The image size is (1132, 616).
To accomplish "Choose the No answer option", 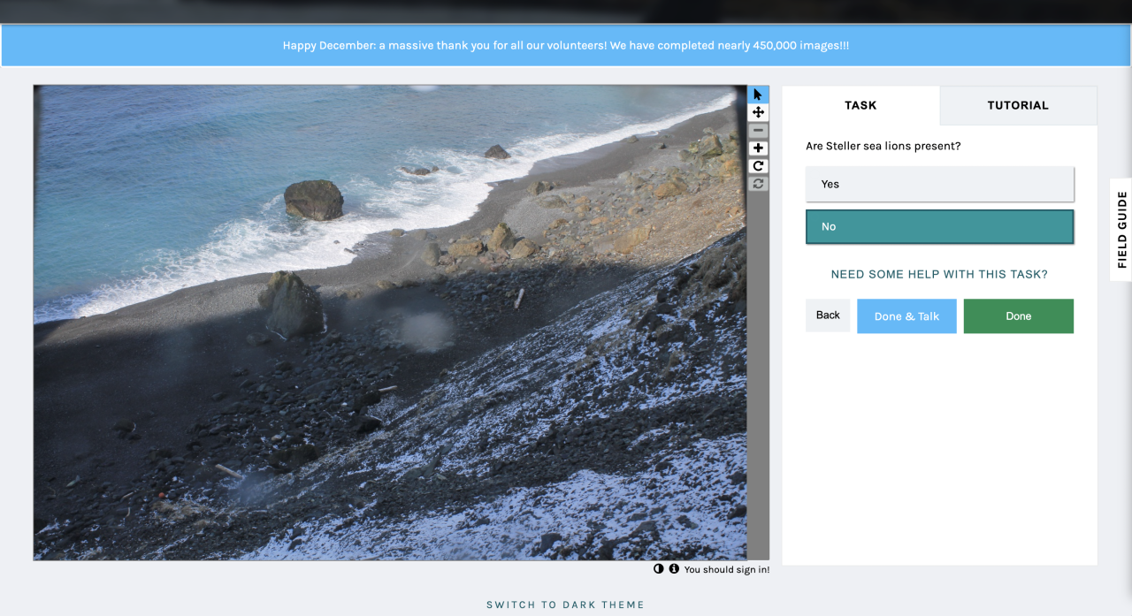I will [939, 226].
